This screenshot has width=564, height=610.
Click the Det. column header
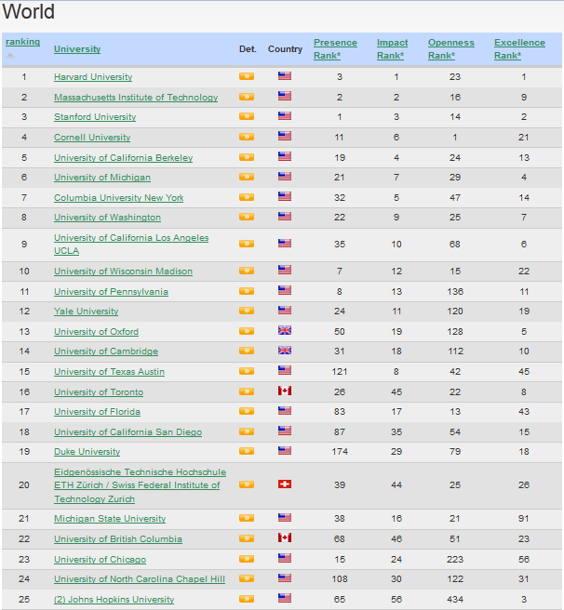point(248,49)
